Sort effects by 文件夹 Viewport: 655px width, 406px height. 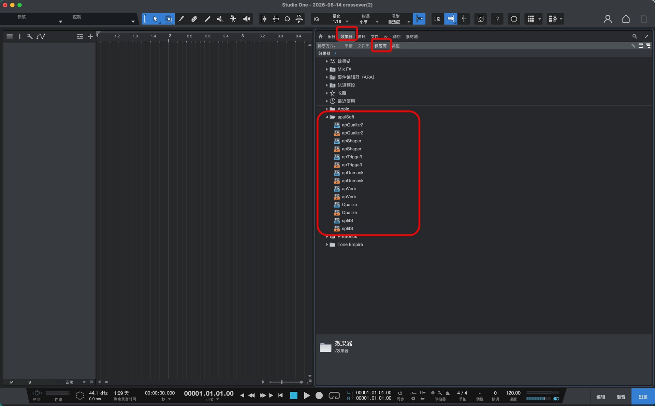[x=363, y=46]
